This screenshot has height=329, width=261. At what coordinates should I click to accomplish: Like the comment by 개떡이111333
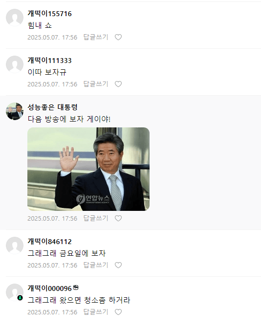[x=118, y=84]
